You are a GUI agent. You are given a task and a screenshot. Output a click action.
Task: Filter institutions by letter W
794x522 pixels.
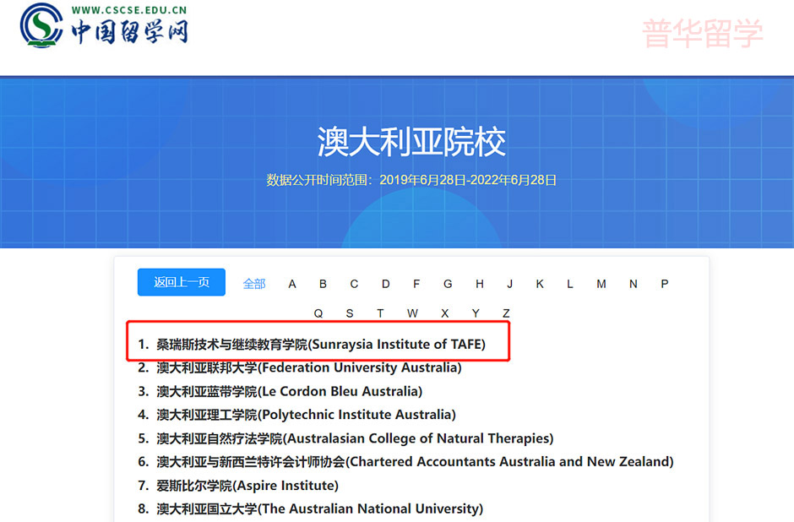[413, 313]
